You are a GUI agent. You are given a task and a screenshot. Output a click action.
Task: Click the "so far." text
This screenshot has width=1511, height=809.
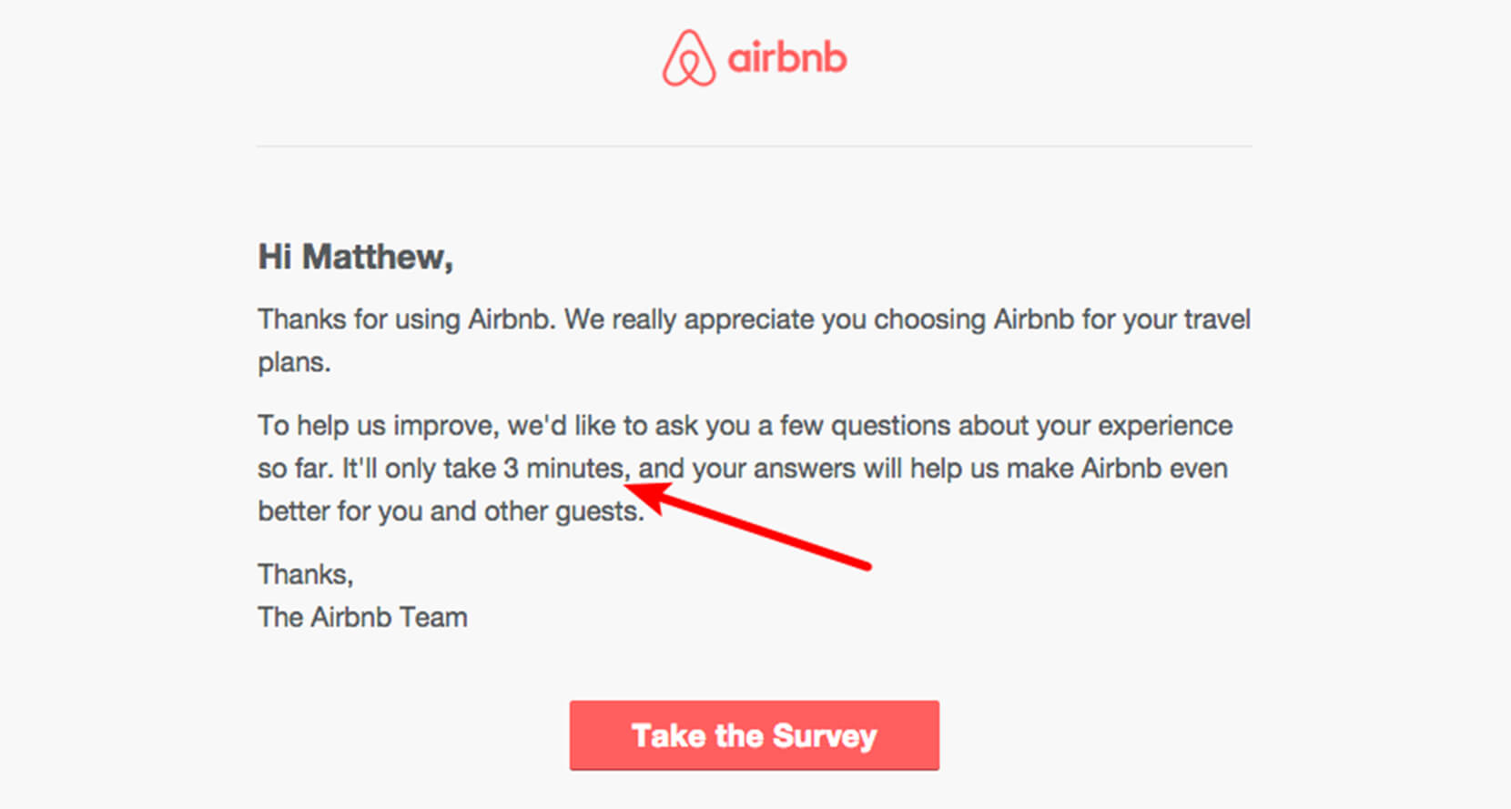pos(296,469)
